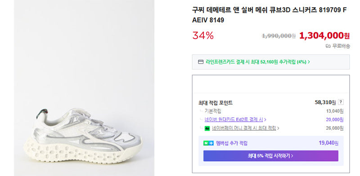Click the silver sneaker product image
This screenshot has height=176, width=360.
click(83, 135)
